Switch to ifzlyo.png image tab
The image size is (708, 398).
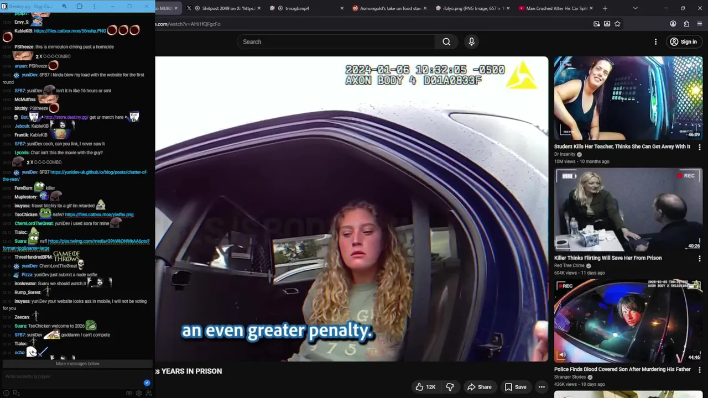[x=470, y=8]
